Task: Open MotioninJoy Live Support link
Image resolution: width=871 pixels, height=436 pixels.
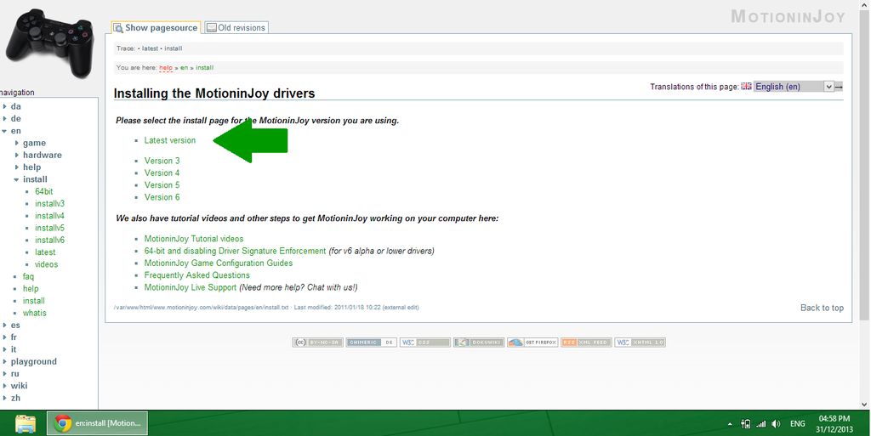Action: coord(191,288)
